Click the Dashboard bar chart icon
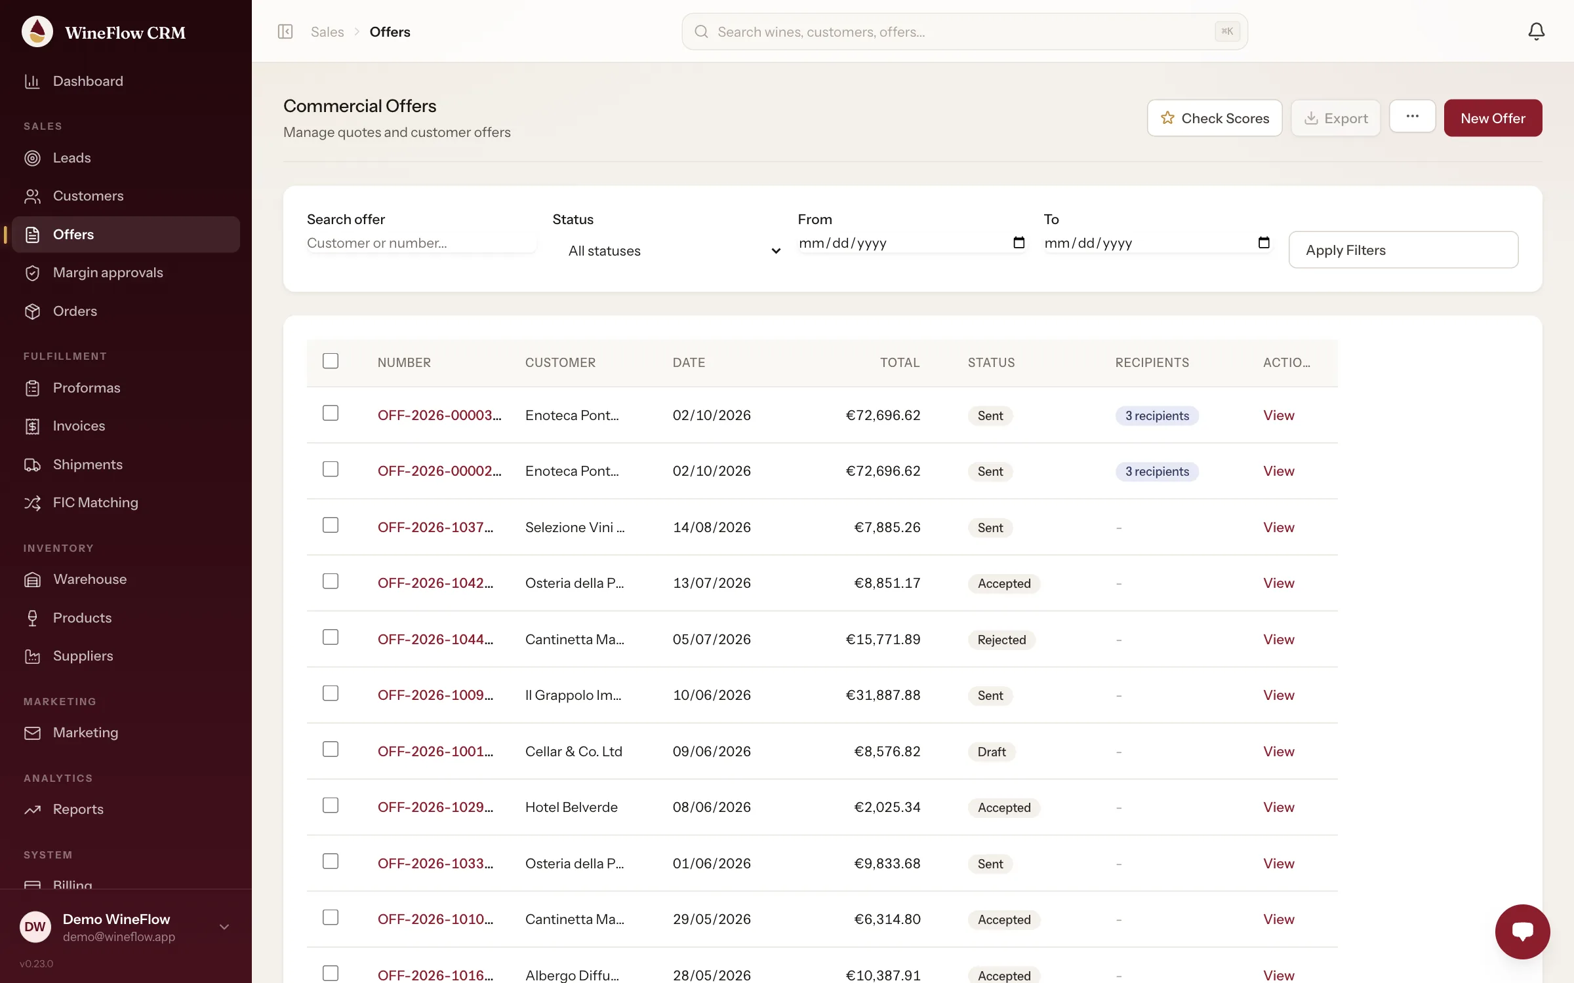Viewport: 1574px width, 983px height. tap(32, 81)
